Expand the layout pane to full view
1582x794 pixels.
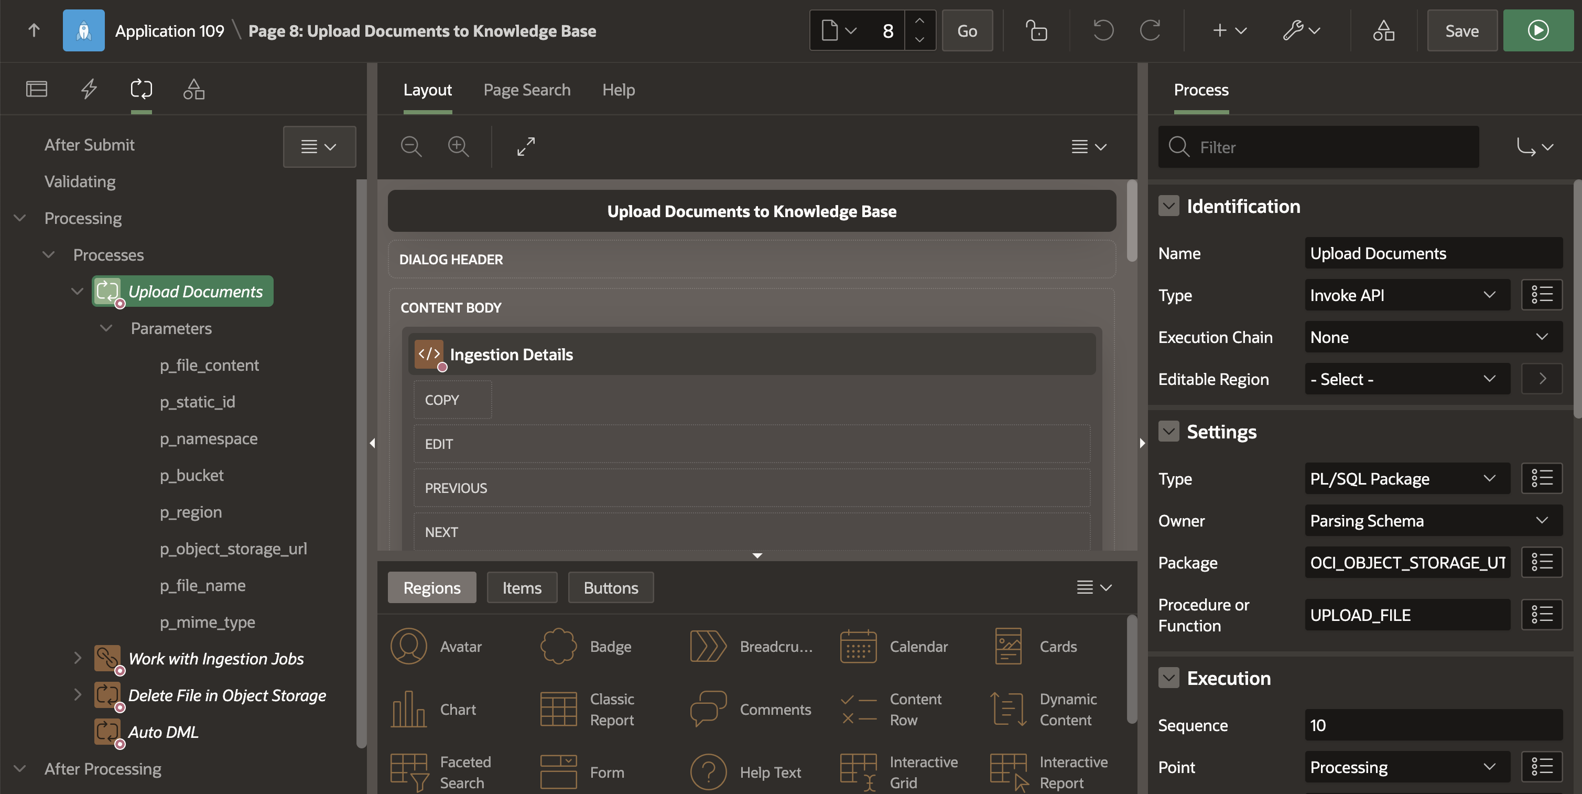(x=526, y=147)
